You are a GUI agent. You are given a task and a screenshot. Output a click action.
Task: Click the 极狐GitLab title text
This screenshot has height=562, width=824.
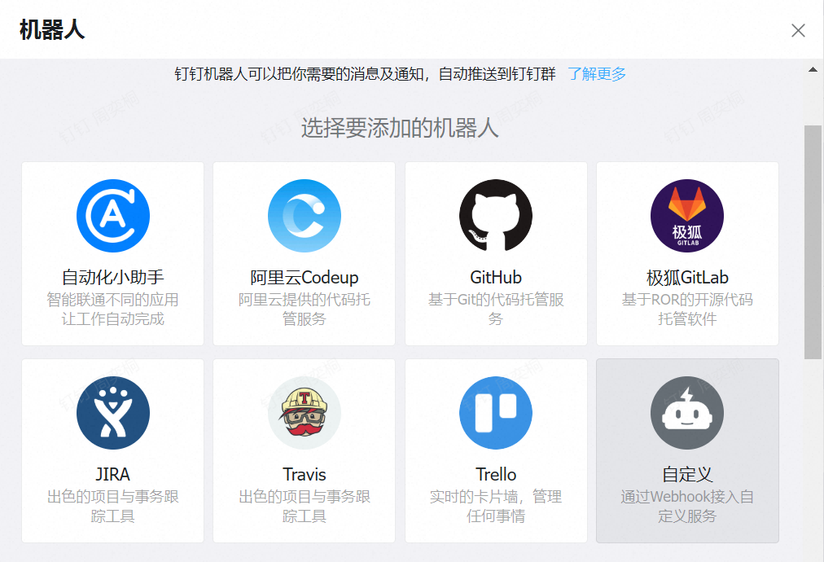pos(687,277)
